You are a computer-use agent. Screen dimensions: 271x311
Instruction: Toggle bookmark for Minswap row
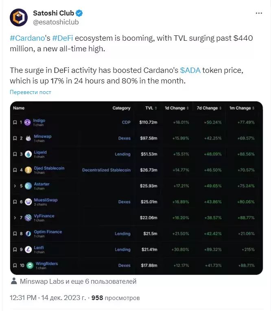pyautogui.click(x=15, y=138)
